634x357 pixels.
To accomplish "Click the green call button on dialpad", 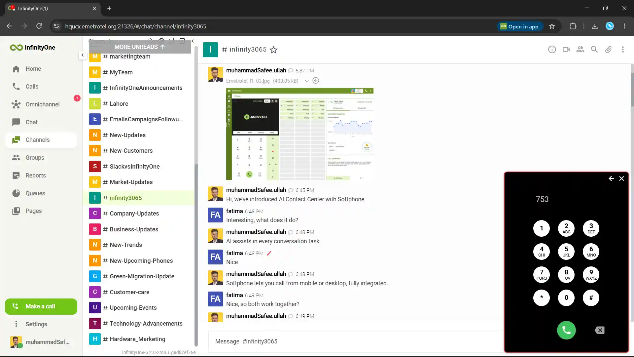I will [x=566, y=330].
